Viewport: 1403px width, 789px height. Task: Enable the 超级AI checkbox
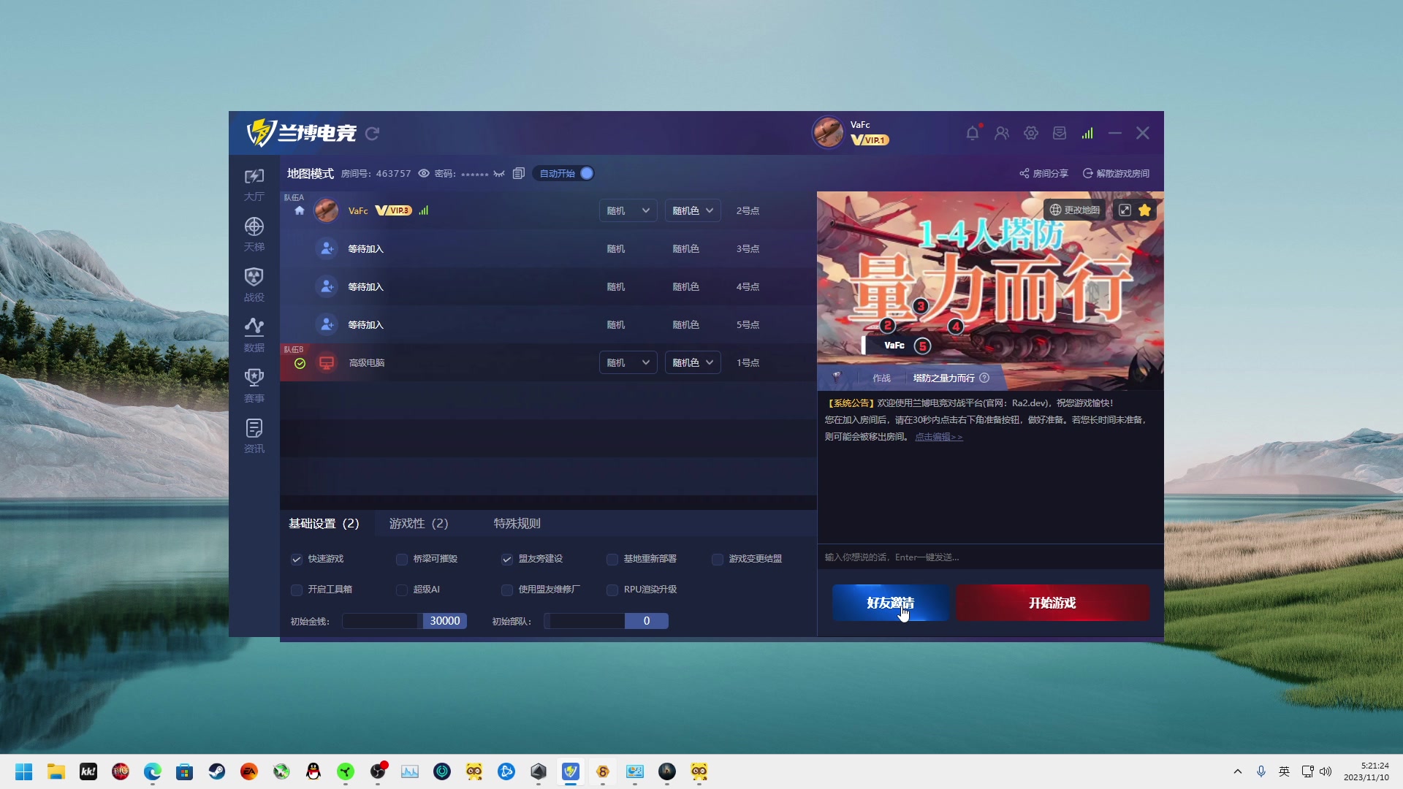[402, 590]
